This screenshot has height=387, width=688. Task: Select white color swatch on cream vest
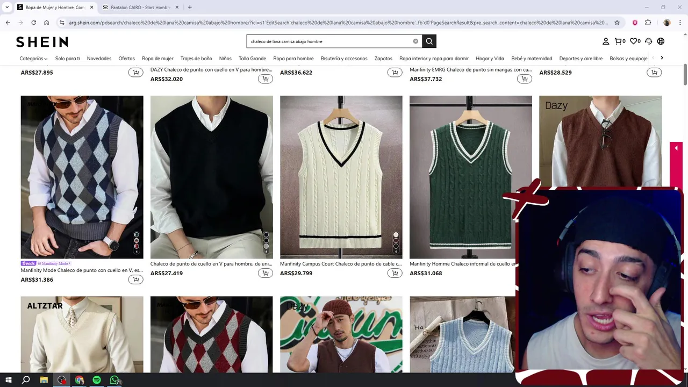[396, 235]
